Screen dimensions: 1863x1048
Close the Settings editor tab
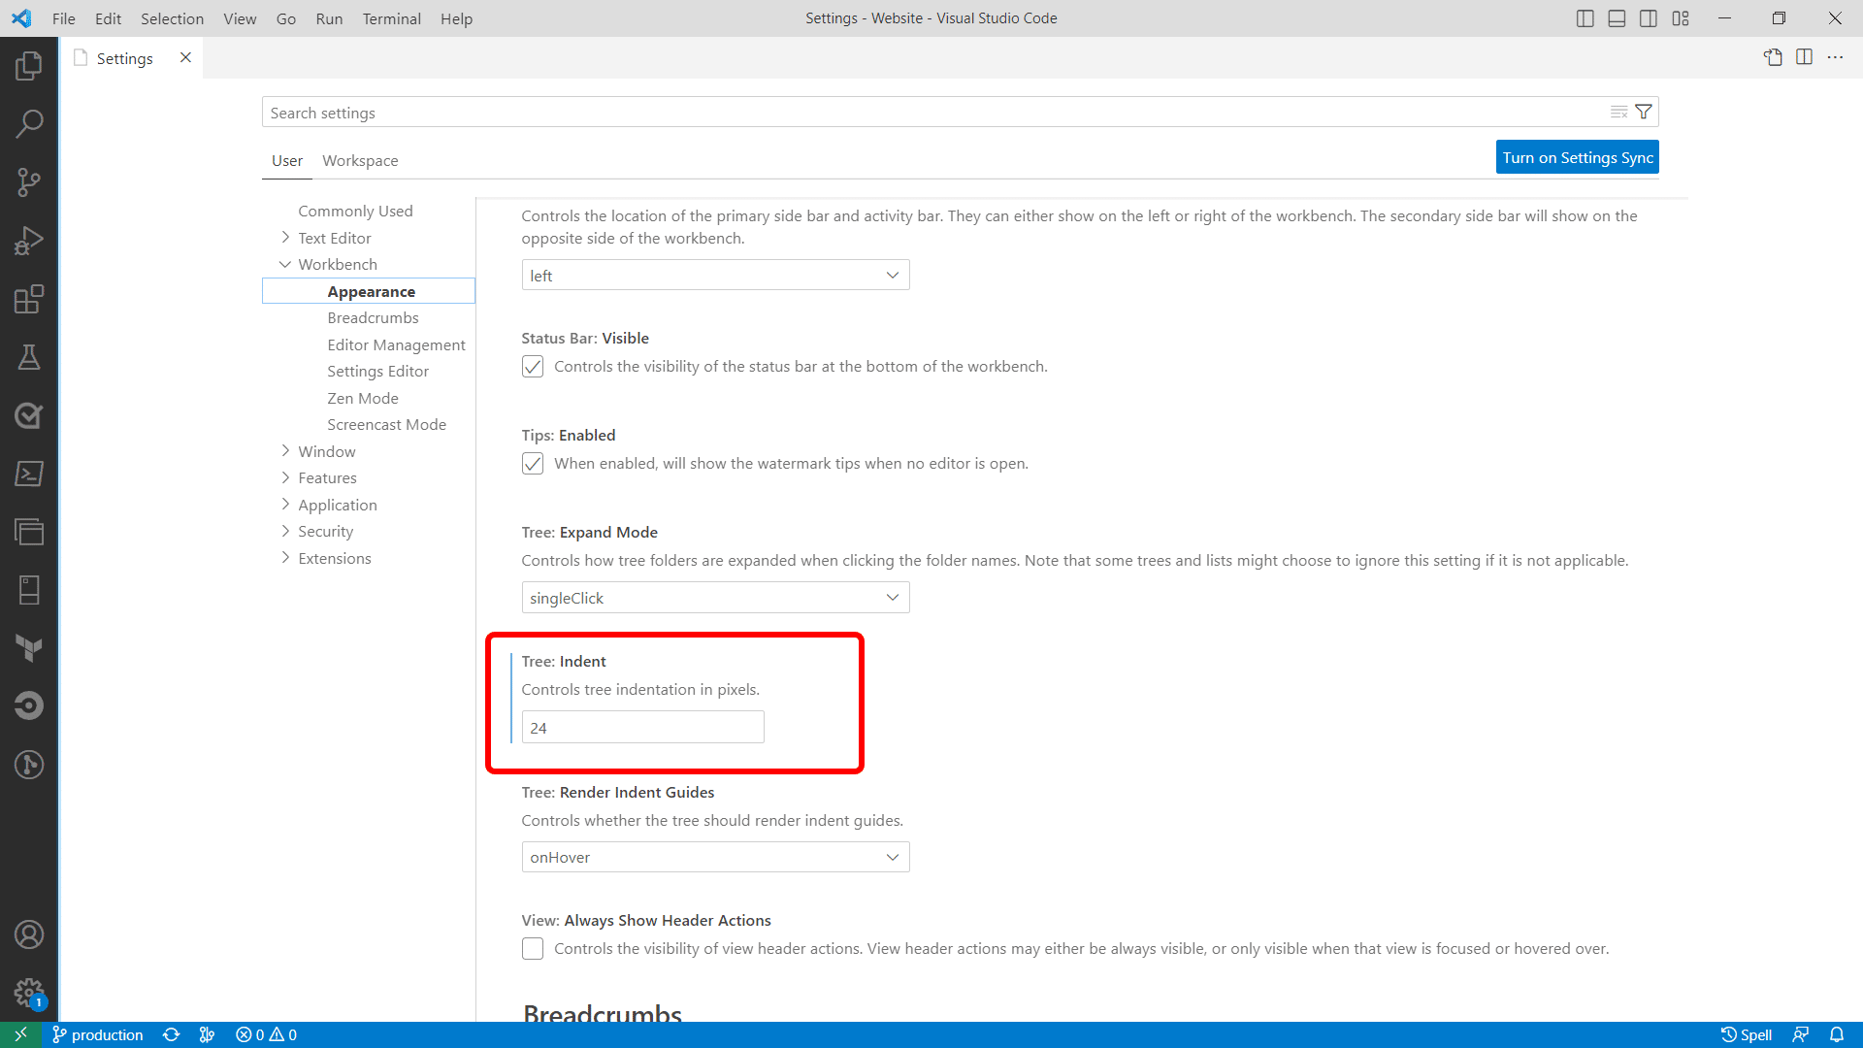click(185, 57)
